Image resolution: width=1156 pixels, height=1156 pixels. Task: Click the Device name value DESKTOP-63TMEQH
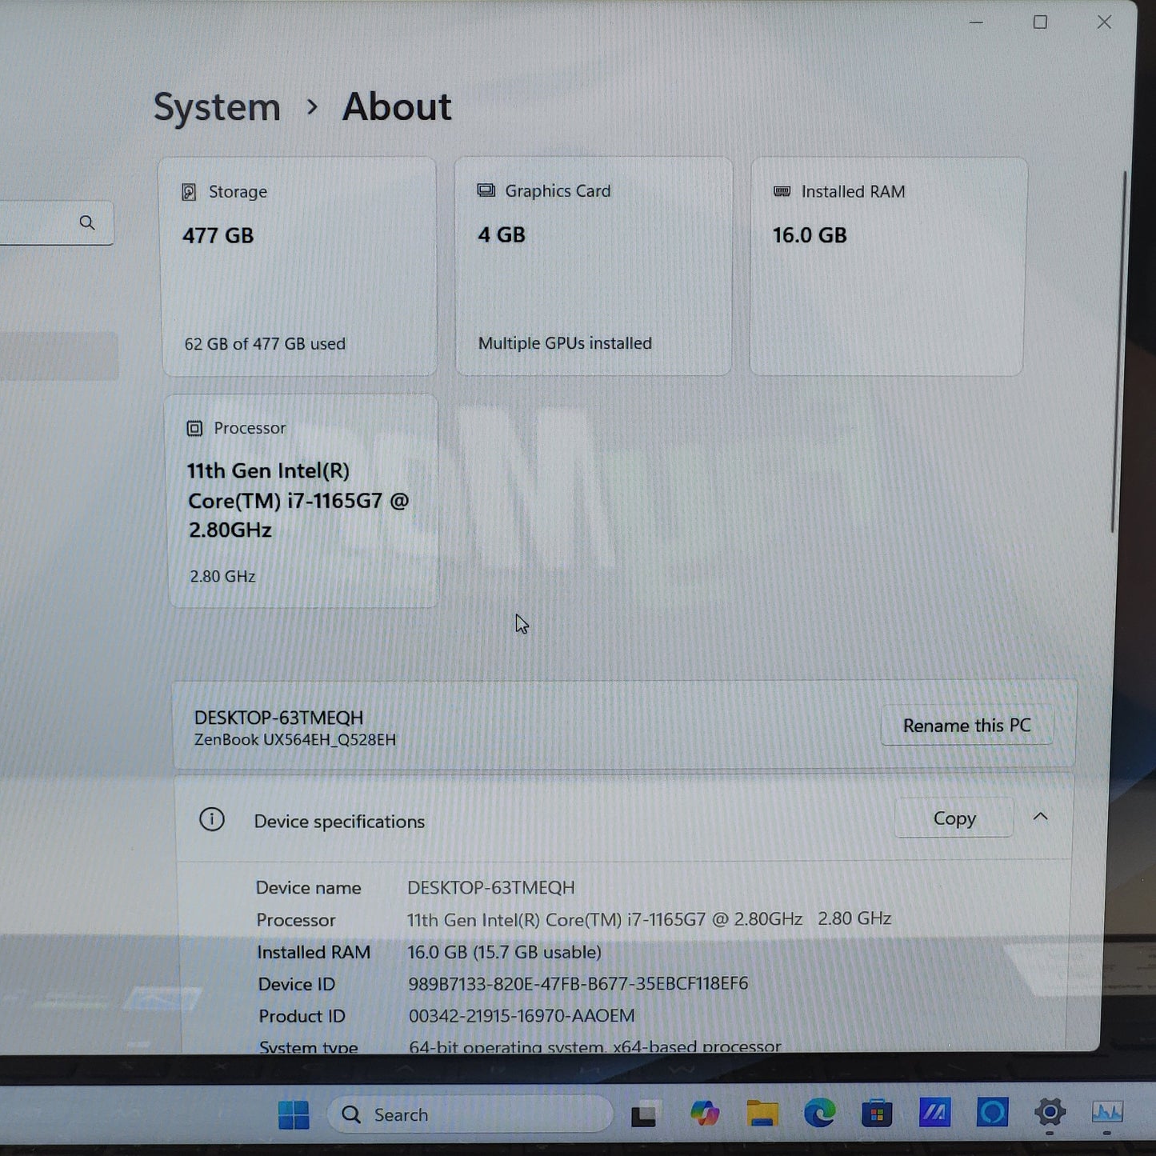pyautogui.click(x=491, y=887)
